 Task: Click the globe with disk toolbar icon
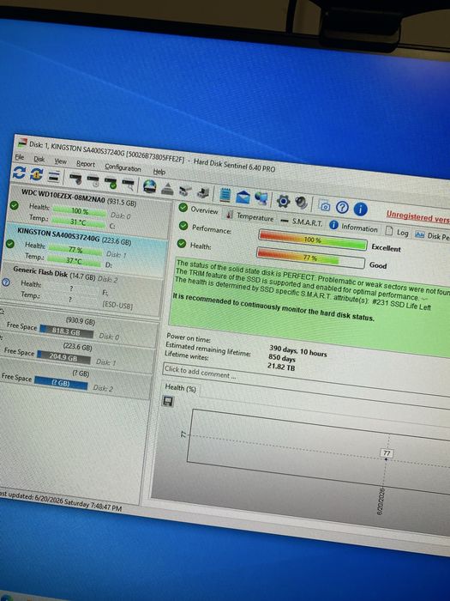[150, 186]
